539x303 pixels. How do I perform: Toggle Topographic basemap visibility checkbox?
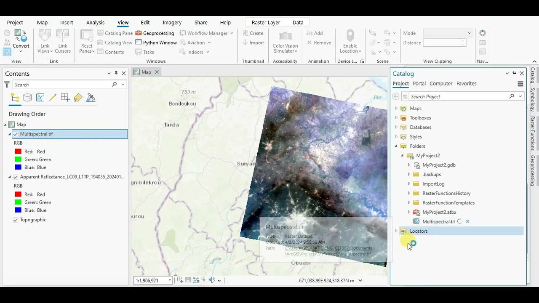tap(16, 220)
